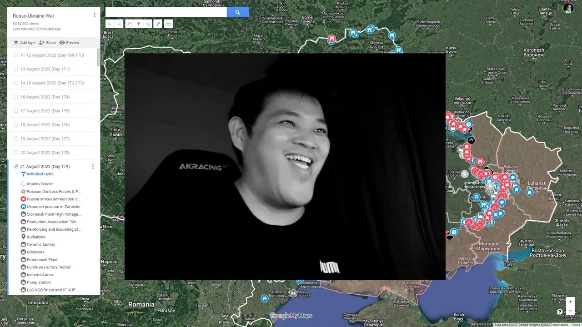Open the Google account avatar
The height and width of the screenshot is (327, 582).
[568, 9]
